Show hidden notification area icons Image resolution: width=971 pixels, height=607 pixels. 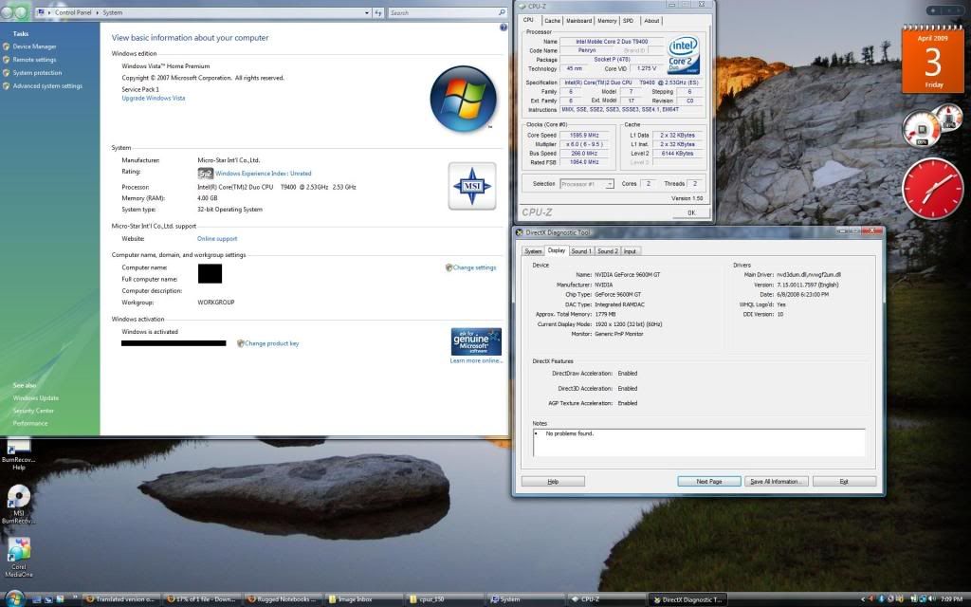[x=863, y=599]
